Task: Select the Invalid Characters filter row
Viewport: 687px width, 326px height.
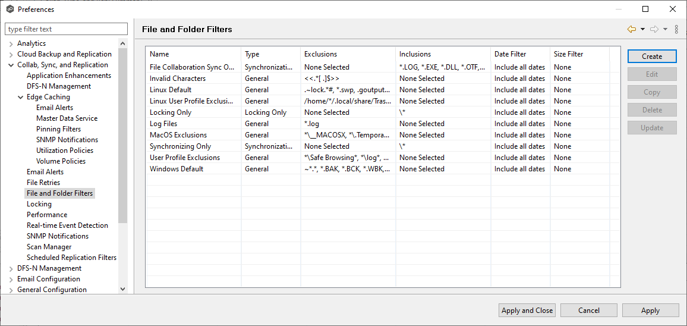Action: [x=383, y=79]
